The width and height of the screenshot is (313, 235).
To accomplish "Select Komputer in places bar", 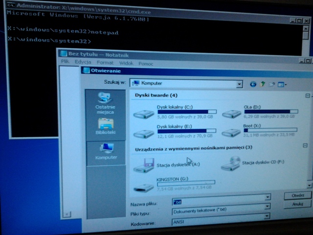I will [106, 151].
